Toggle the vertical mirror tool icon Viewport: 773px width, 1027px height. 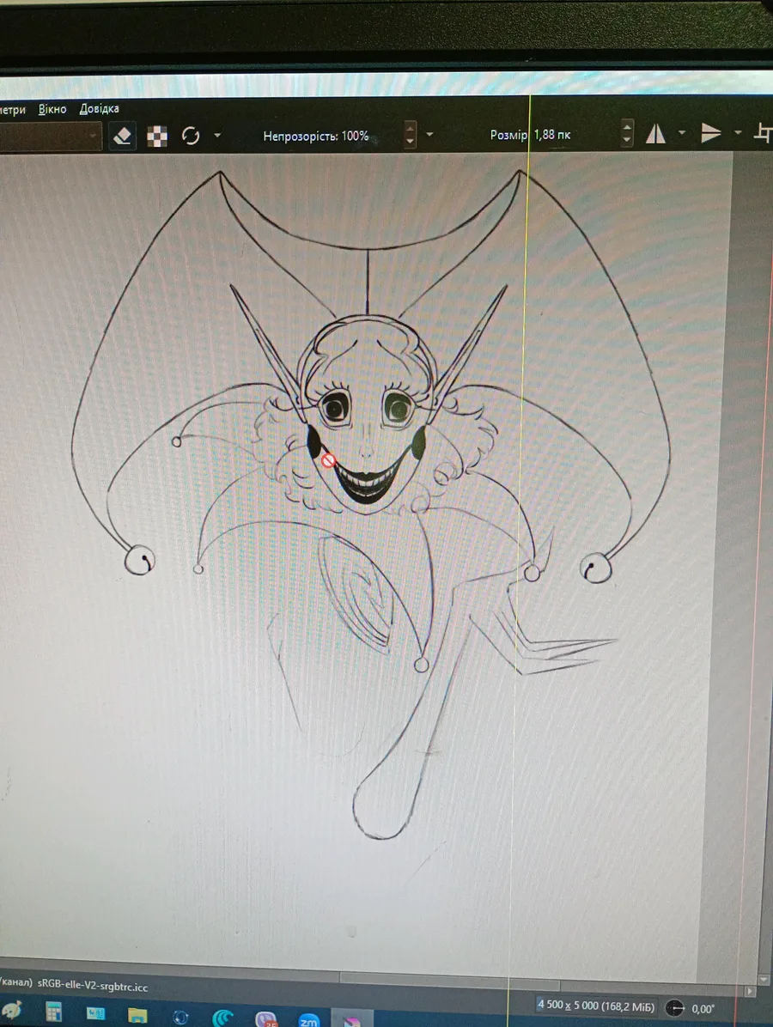[x=710, y=133]
